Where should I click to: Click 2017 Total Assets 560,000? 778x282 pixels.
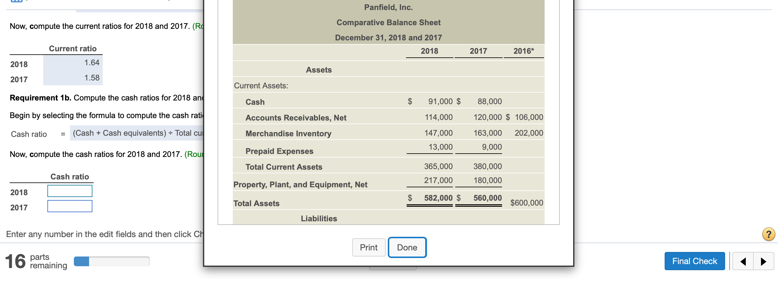click(x=488, y=198)
